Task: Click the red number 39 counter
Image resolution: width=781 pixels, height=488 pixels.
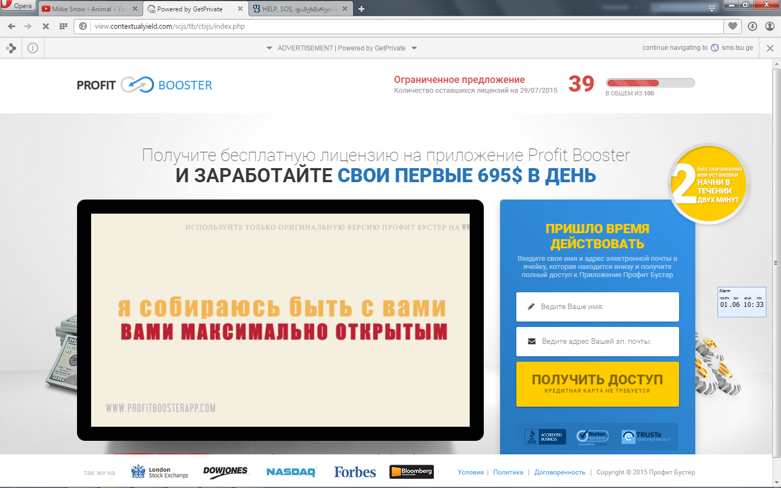Action: (581, 84)
